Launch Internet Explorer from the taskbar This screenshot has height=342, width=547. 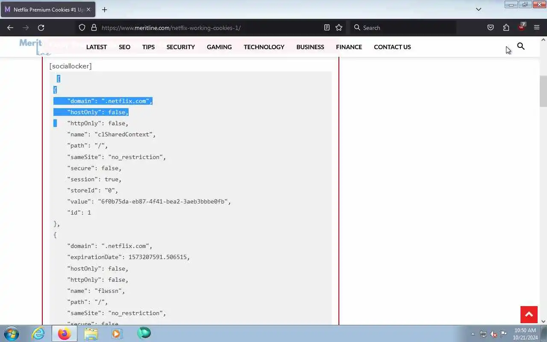(x=38, y=333)
